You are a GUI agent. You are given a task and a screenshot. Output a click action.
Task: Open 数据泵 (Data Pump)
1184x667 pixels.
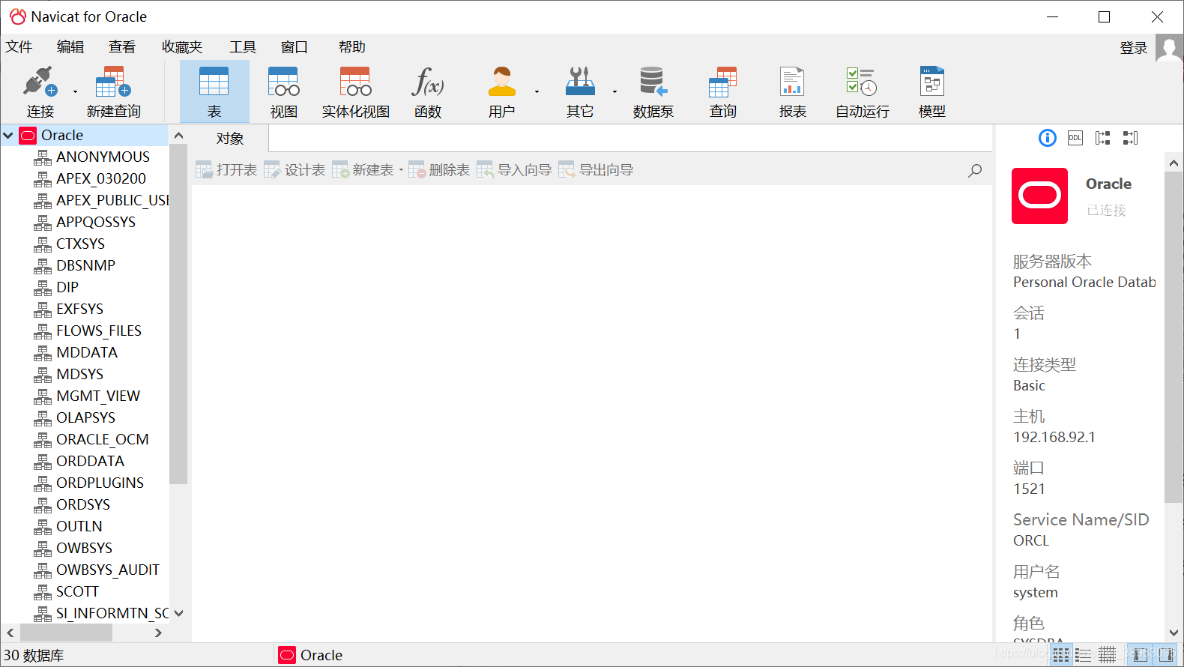click(653, 91)
